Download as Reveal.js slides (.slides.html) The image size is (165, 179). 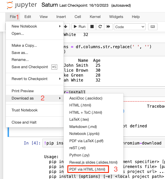coord(94,162)
